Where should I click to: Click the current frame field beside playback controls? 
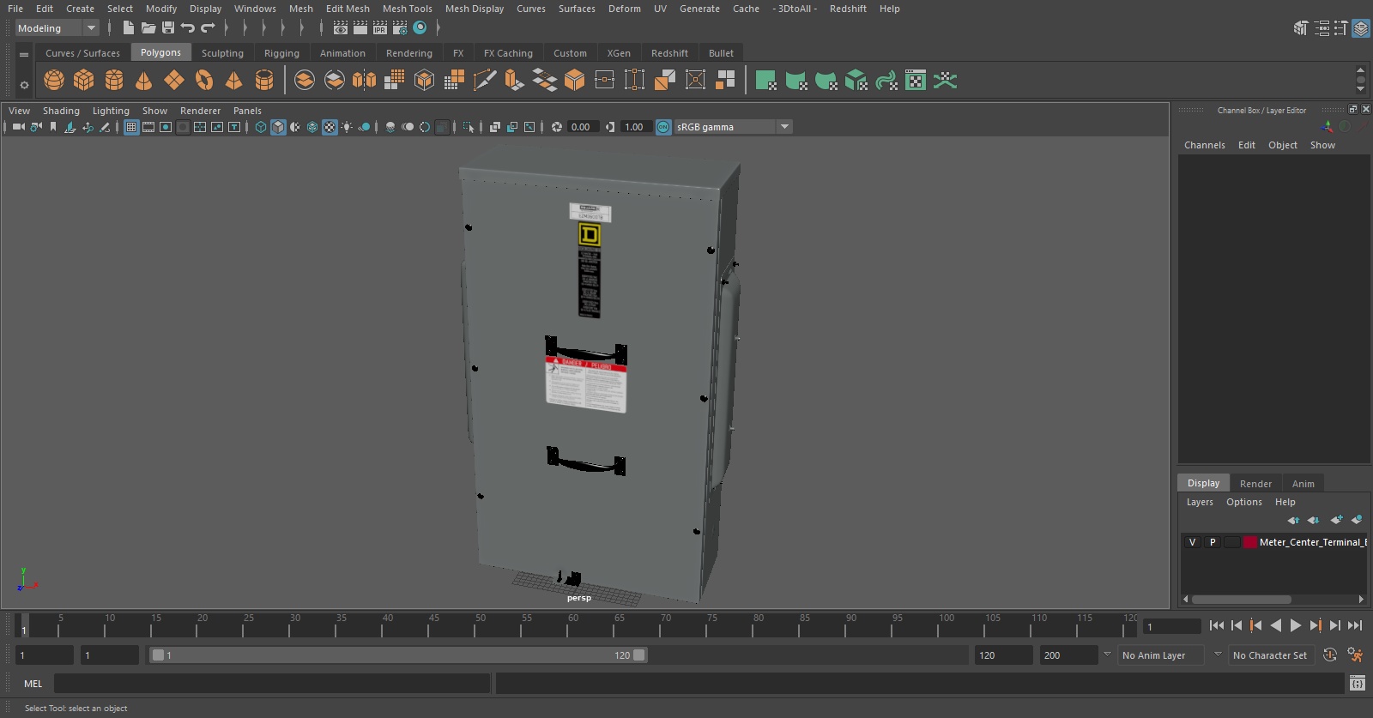click(1172, 627)
